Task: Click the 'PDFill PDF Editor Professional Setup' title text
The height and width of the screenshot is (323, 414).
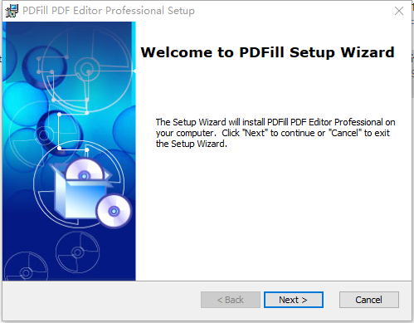Action: (109, 11)
